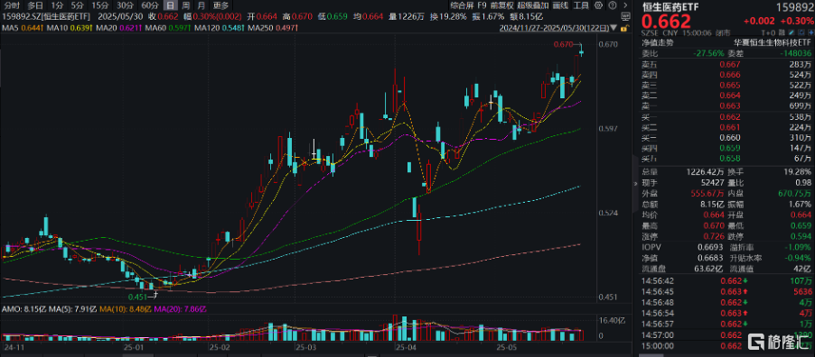Select the 1分 period tab
The image size is (815, 357).
pyautogui.click(x=57, y=5)
